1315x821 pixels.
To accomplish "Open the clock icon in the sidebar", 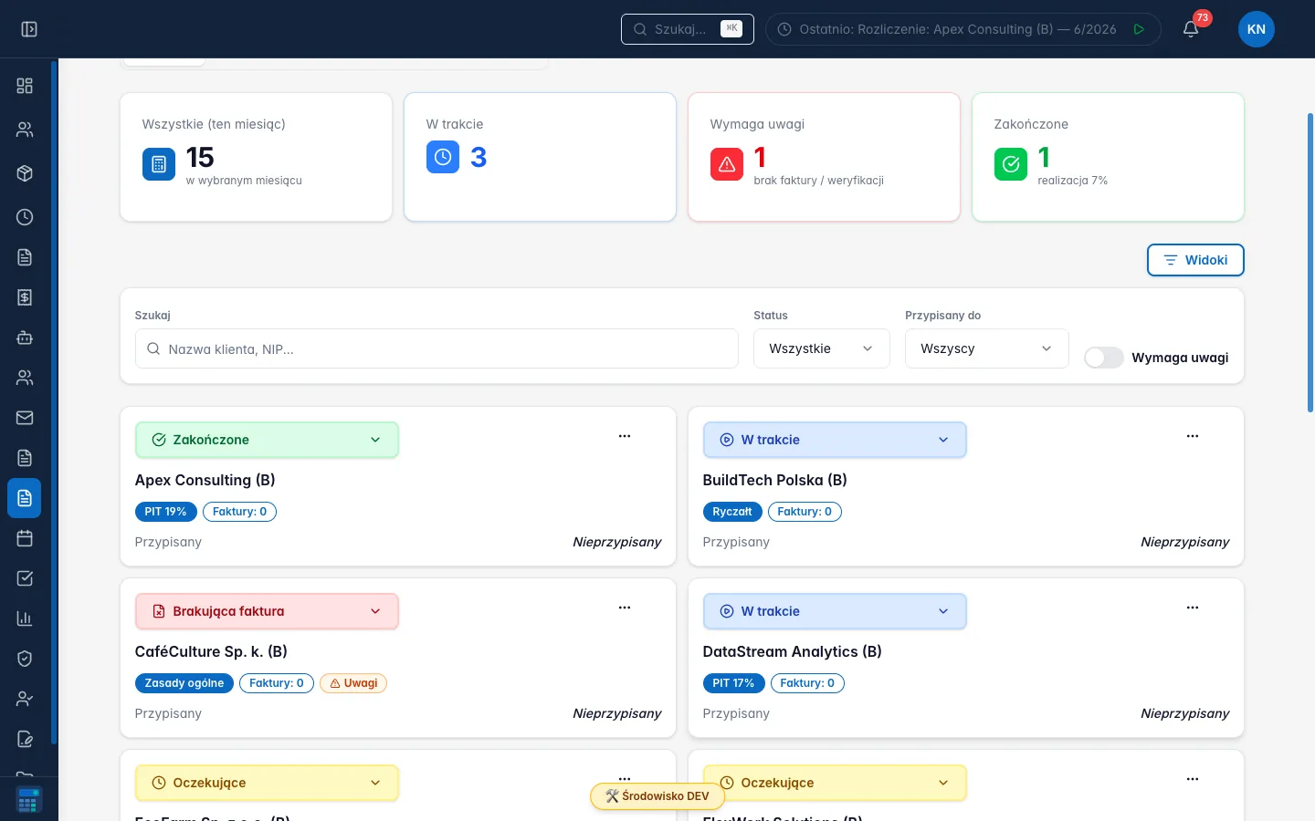I will tap(25, 217).
